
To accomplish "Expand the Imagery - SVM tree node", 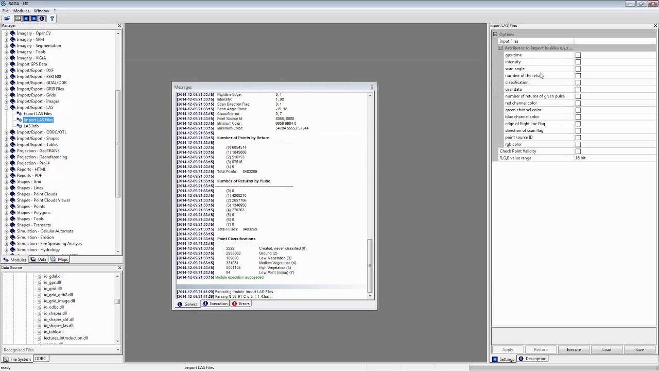I will 6,39.
